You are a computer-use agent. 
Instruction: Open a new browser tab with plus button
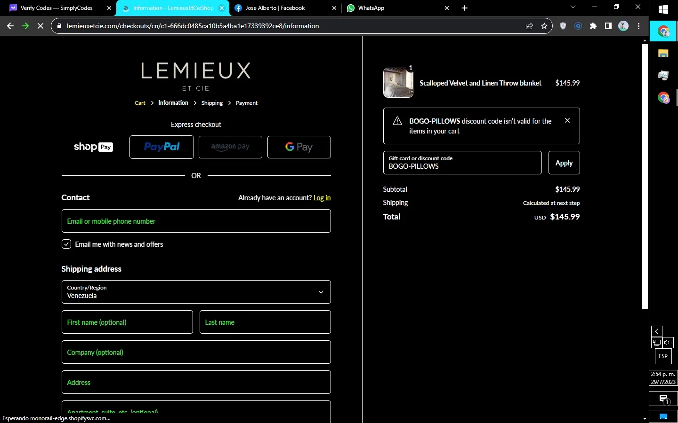[465, 8]
